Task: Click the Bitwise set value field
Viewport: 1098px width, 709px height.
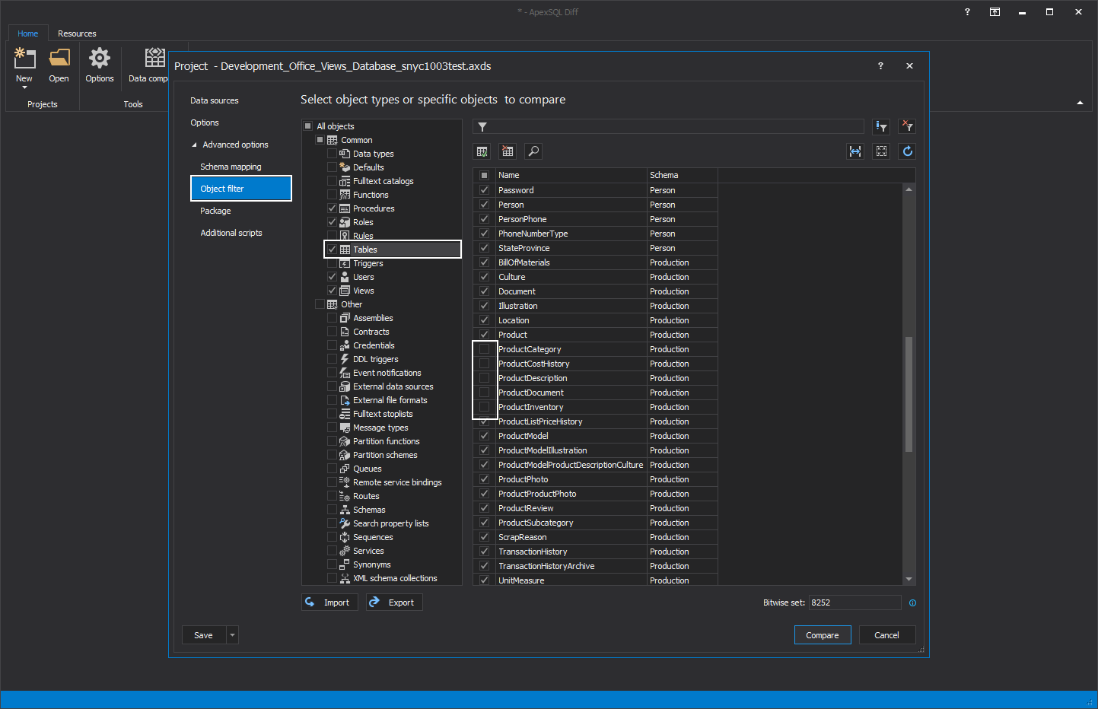Action: 855,602
